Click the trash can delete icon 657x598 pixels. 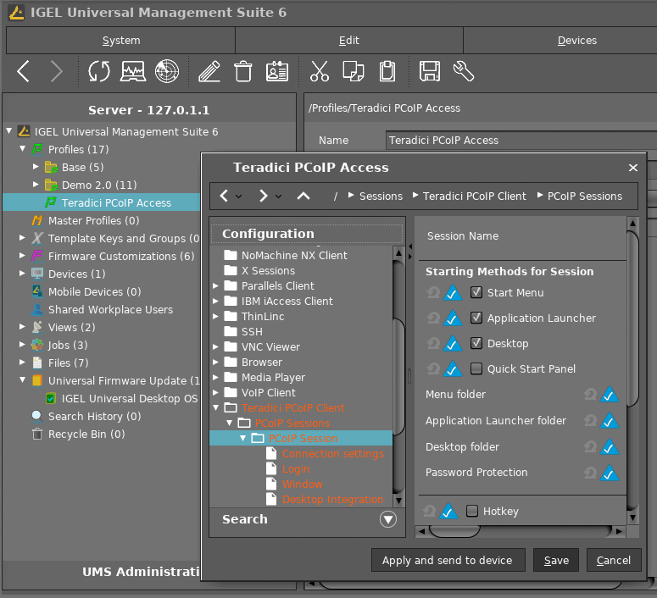tap(243, 71)
